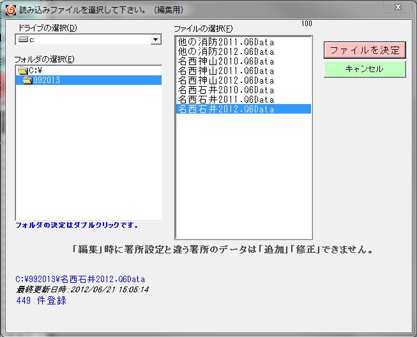Click the drive icon in drive selector
The width and height of the screenshot is (417, 337).
(x=23, y=40)
